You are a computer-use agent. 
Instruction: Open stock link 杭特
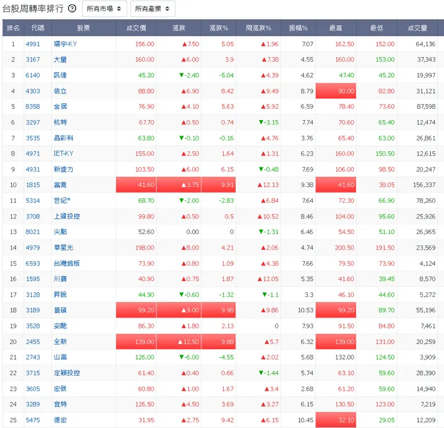[x=61, y=122]
